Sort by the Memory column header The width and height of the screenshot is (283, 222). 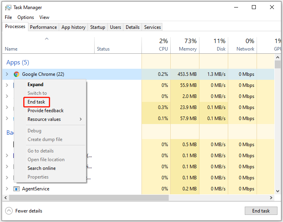pyautogui.click(x=185, y=45)
